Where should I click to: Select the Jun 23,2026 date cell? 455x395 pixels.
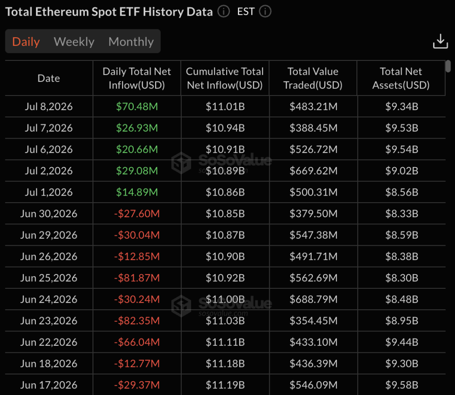click(x=49, y=321)
